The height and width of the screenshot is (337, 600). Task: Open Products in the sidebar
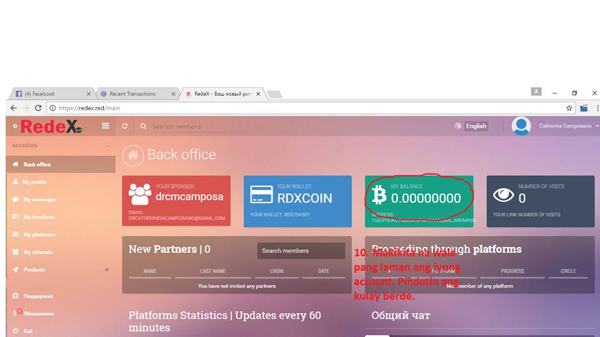point(34,269)
